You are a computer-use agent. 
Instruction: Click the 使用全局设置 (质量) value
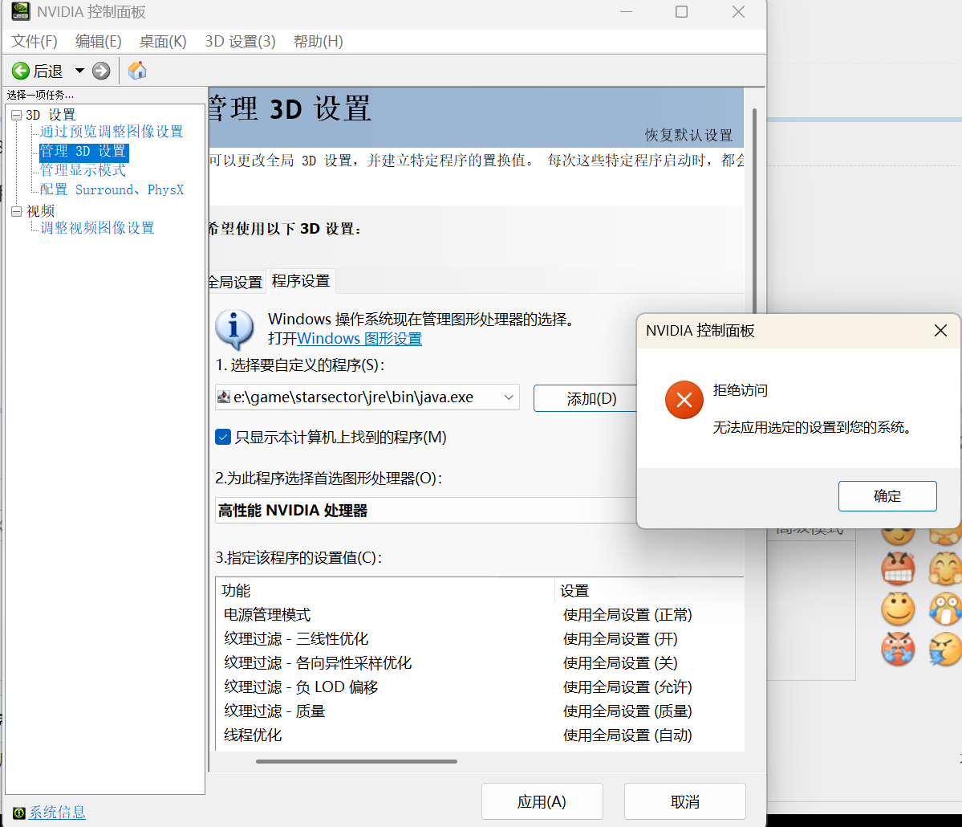click(627, 711)
